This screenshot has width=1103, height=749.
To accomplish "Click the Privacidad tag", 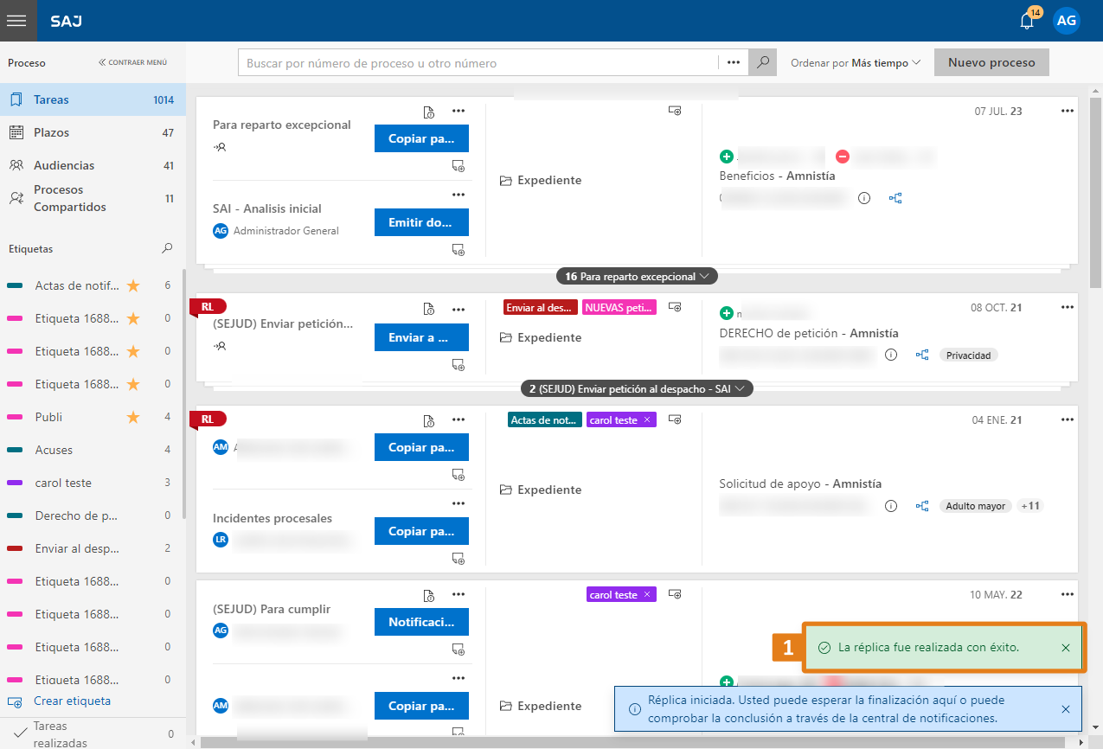I will click(968, 355).
